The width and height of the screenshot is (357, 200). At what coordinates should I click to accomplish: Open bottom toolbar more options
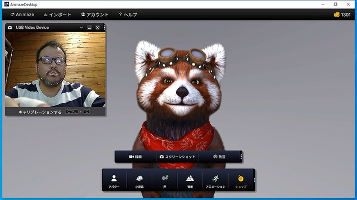click(x=254, y=180)
